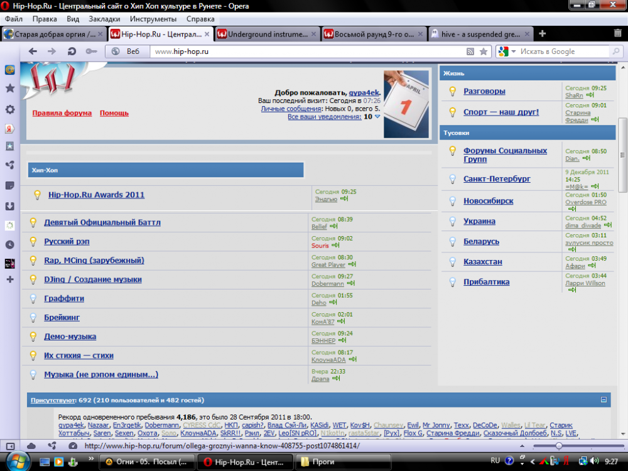The image size is (628, 471).
Task: Open the Правка menu
Action: [x=45, y=19]
